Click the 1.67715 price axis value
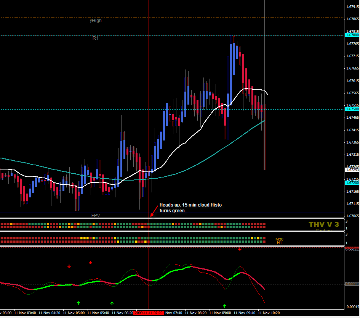360x318 pixels. [x=352, y=56]
